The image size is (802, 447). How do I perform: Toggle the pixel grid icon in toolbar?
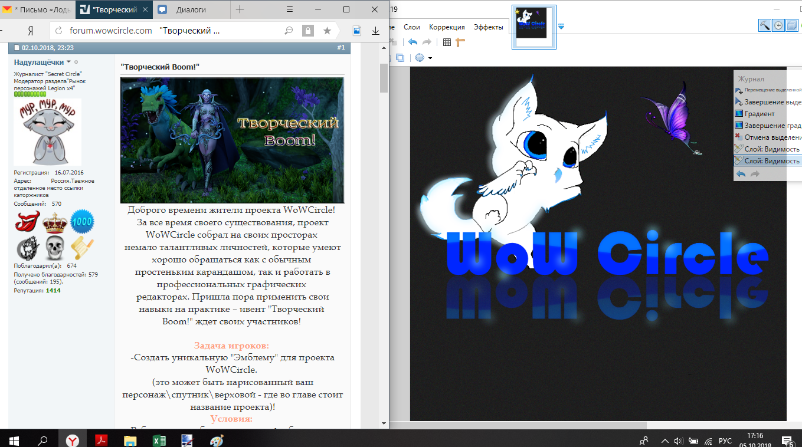pos(447,42)
